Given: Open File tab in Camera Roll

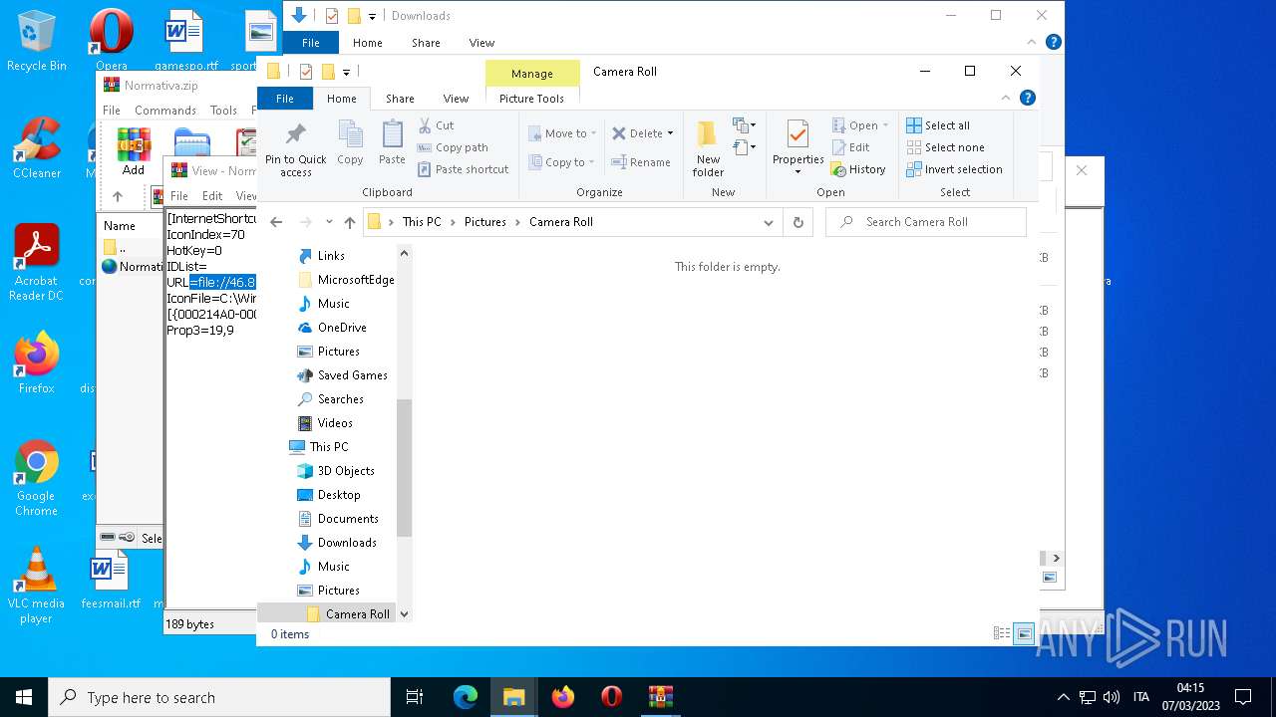Looking at the screenshot, I should pyautogui.click(x=285, y=99).
